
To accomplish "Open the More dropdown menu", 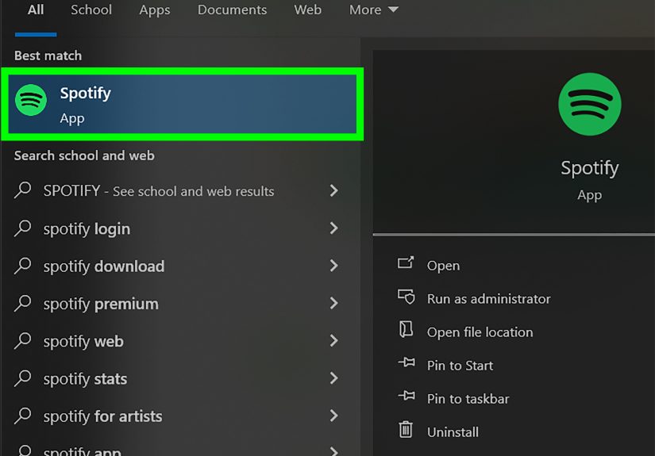I will [373, 10].
